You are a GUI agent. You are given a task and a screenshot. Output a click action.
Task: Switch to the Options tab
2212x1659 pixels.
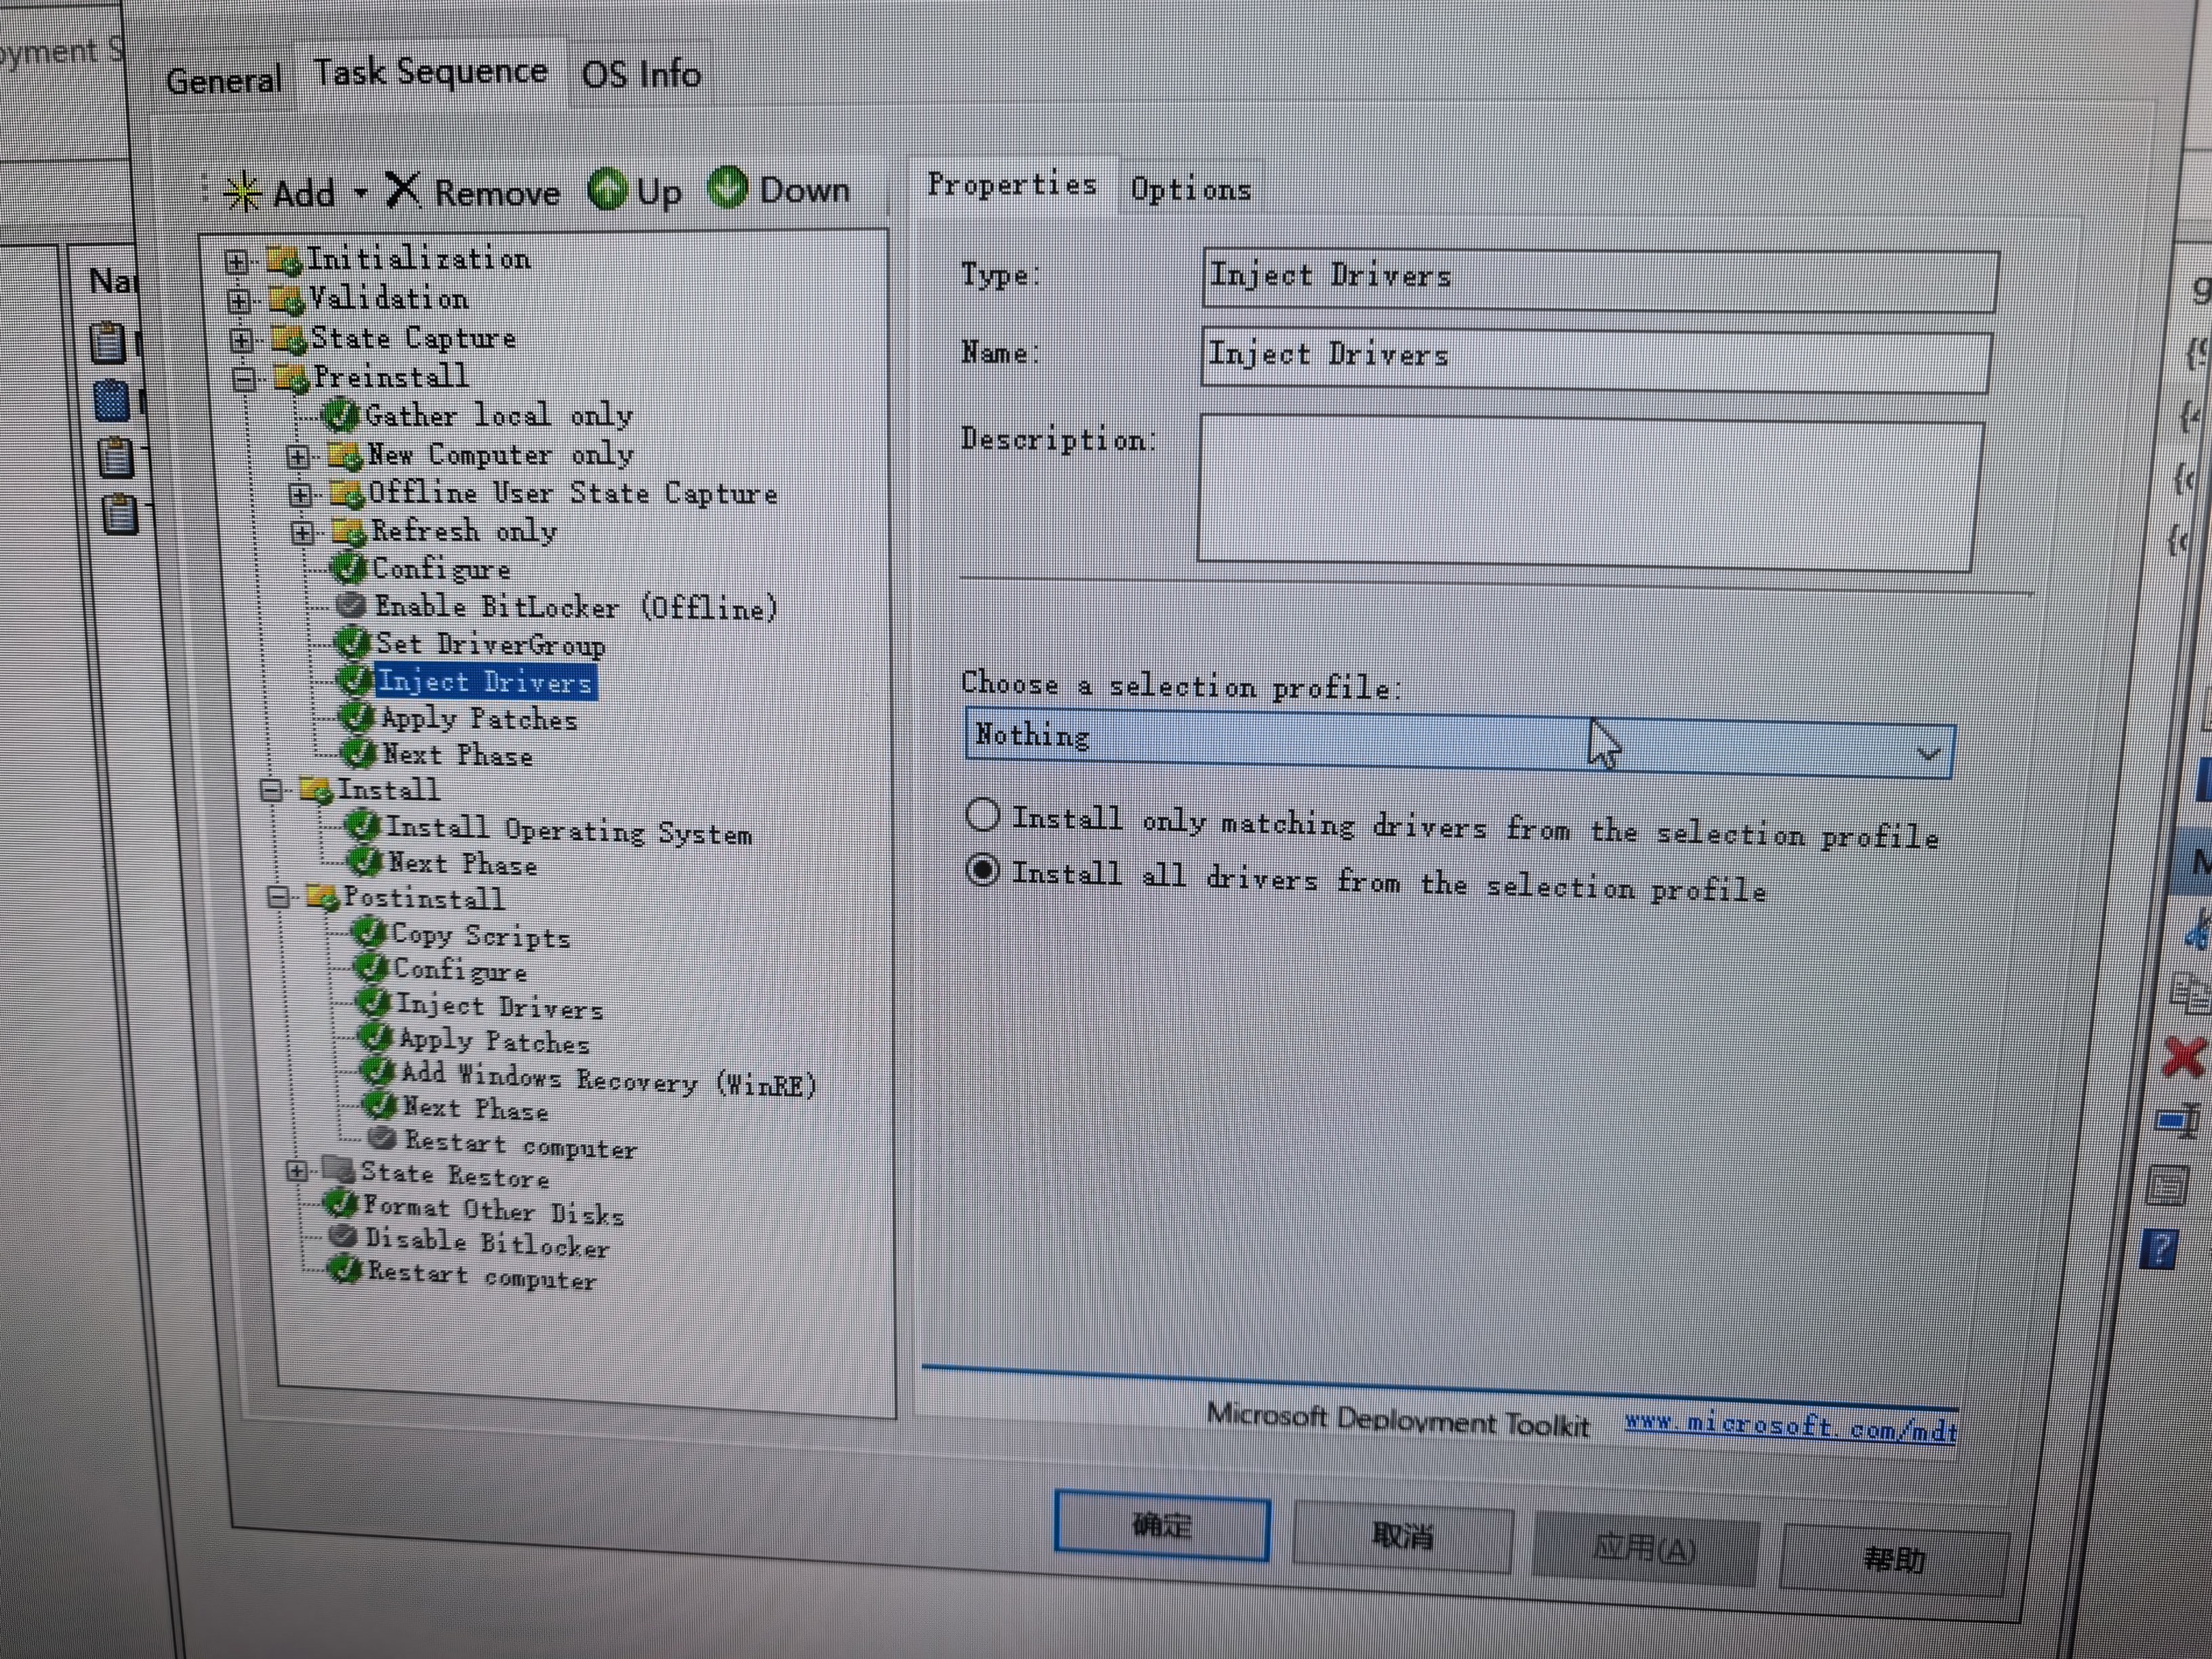1190,189
